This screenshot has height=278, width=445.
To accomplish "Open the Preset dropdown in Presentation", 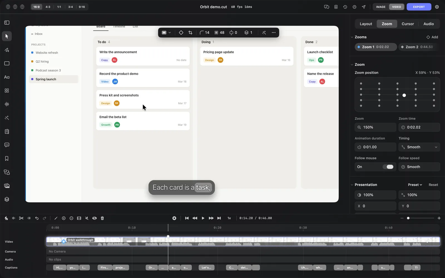I will click(415, 185).
